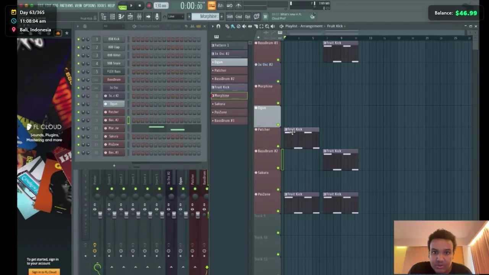Select the slip tool in Playlist
This screenshot has width=489, height=275.
coord(250,26)
